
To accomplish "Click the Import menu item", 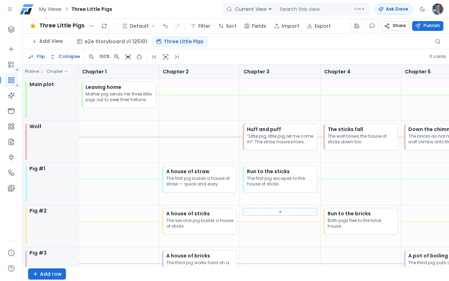I will [x=287, y=26].
